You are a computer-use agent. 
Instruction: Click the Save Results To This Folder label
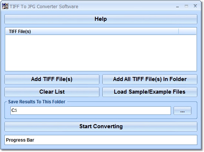tap(37, 102)
